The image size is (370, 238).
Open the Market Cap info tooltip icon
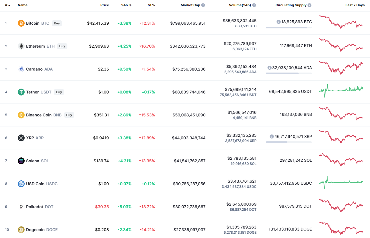[203, 5]
